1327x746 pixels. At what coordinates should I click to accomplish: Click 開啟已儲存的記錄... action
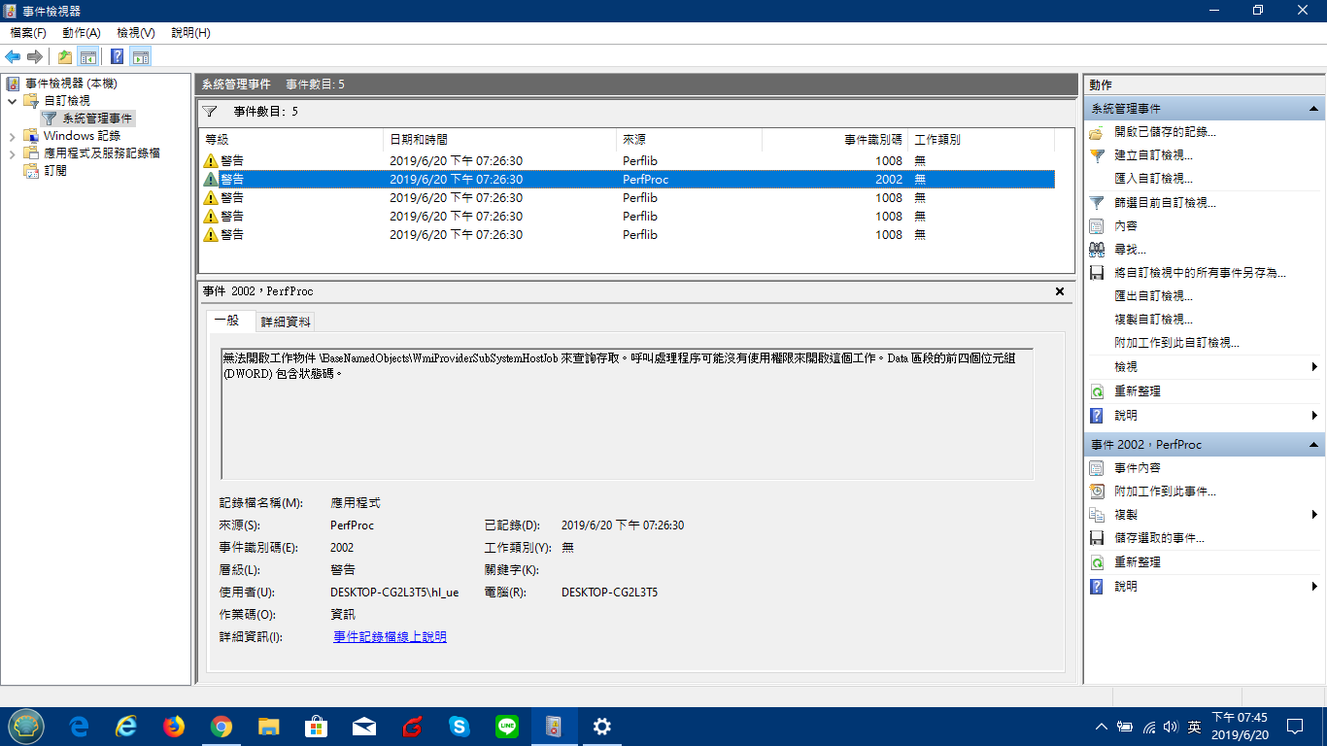click(1165, 132)
